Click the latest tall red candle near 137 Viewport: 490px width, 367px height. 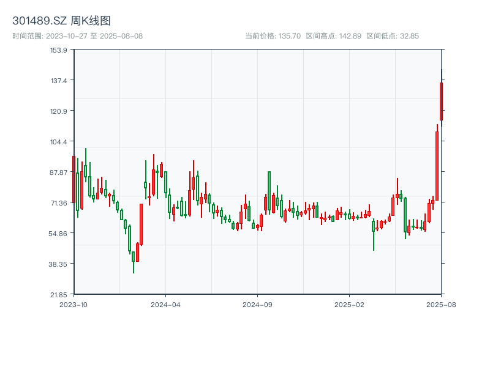click(x=441, y=102)
